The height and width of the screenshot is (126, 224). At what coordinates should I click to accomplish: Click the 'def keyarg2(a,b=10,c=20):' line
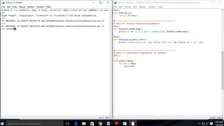130,40
